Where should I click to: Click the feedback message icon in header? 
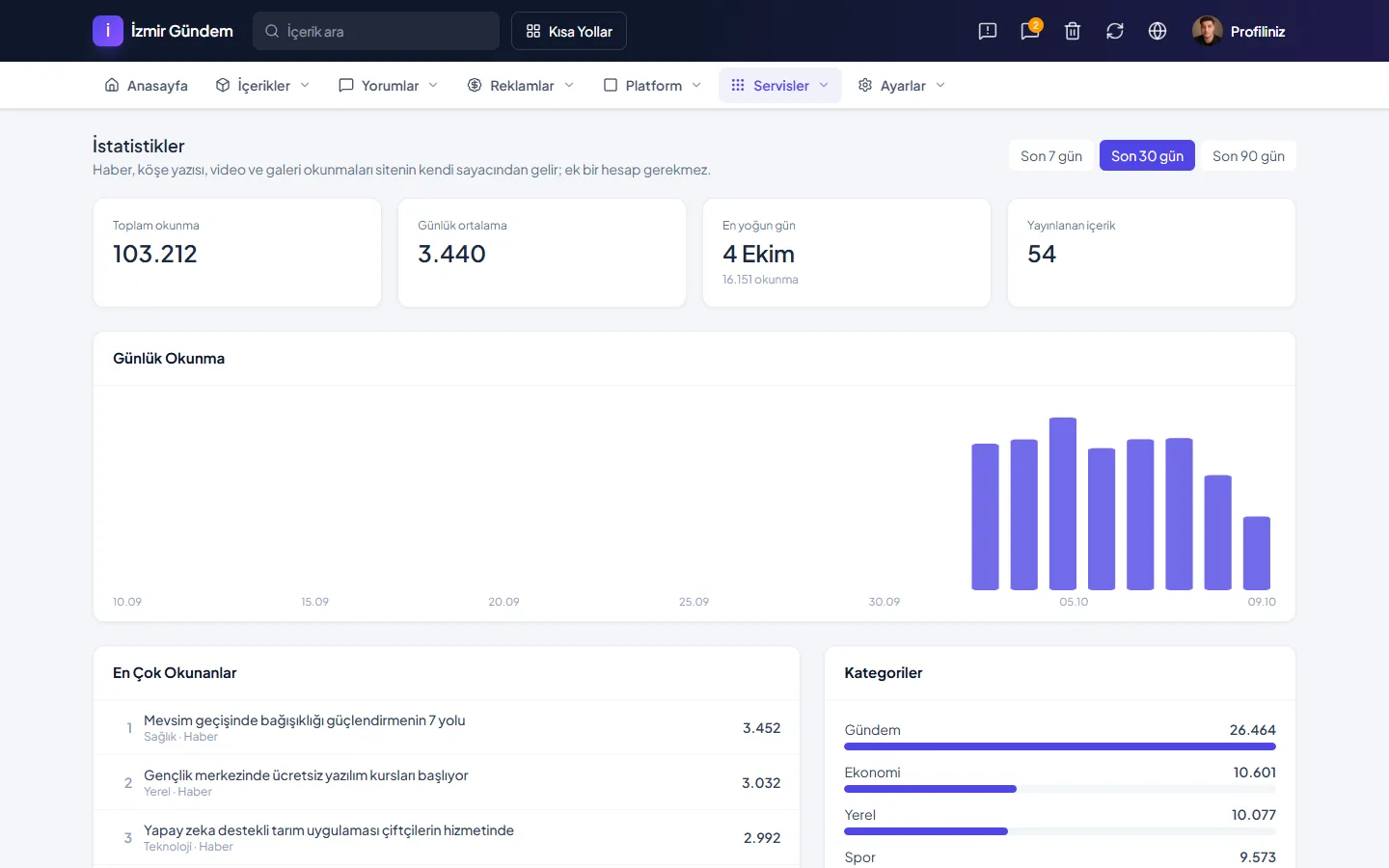coord(988,31)
